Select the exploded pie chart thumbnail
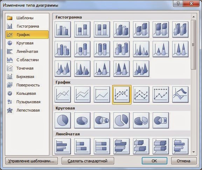Image resolution: width=202 pixels, height=170 pixels. click(121, 120)
